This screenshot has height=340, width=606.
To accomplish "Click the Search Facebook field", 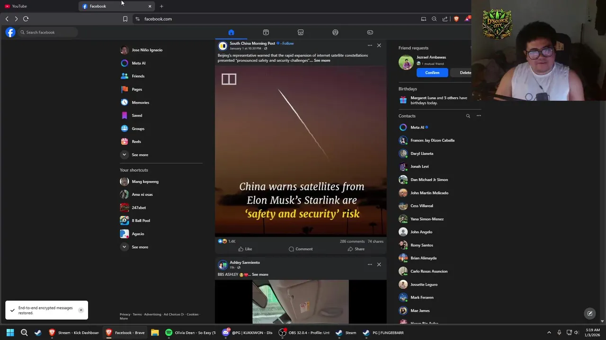I will 47,32.
